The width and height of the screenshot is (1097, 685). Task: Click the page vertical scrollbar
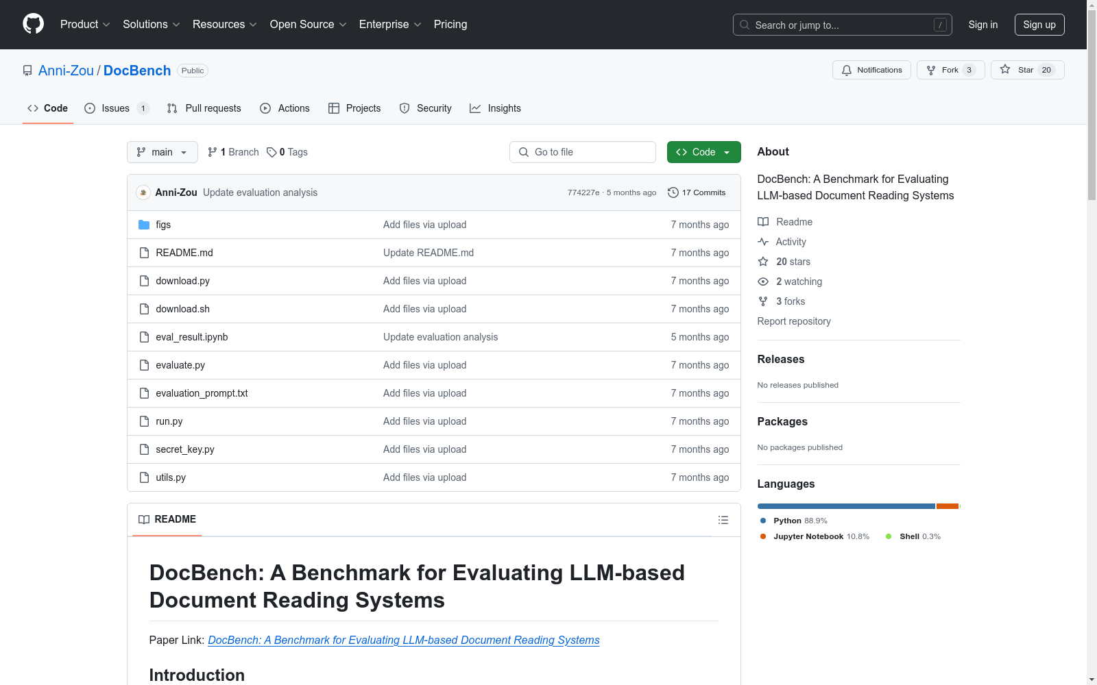(1092, 342)
